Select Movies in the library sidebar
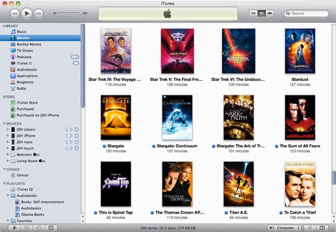 [40, 38]
